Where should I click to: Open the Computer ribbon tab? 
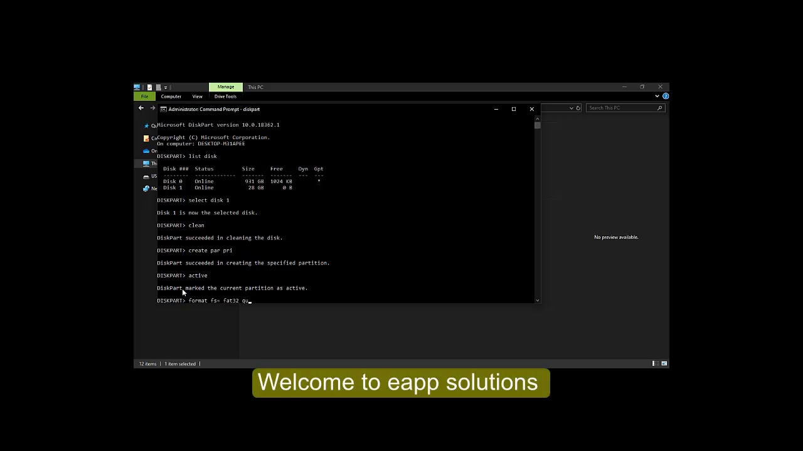pyautogui.click(x=171, y=96)
